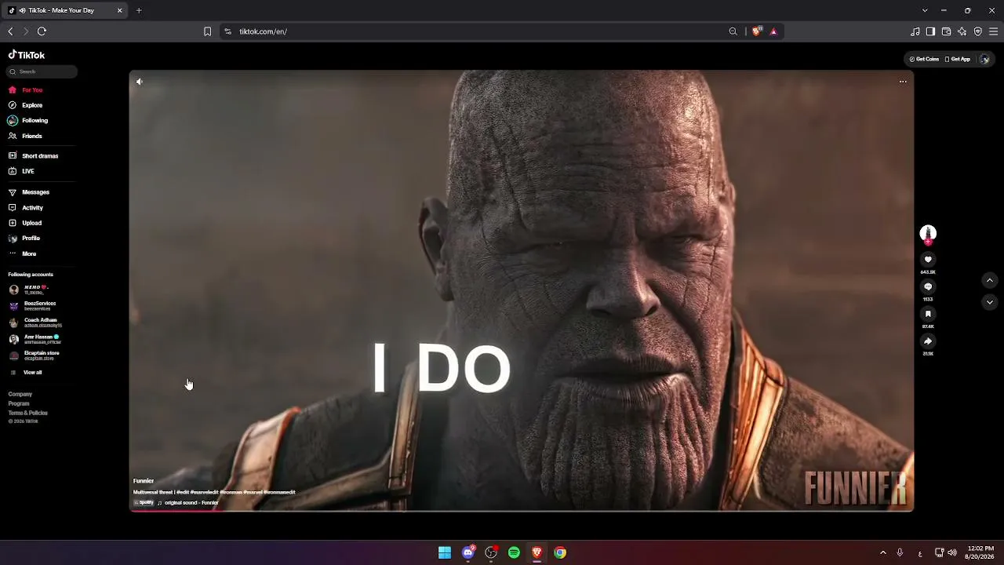The height and width of the screenshot is (565, 1004).
Task: Show hidden system tray icons
Action: (x=882, y=552)
